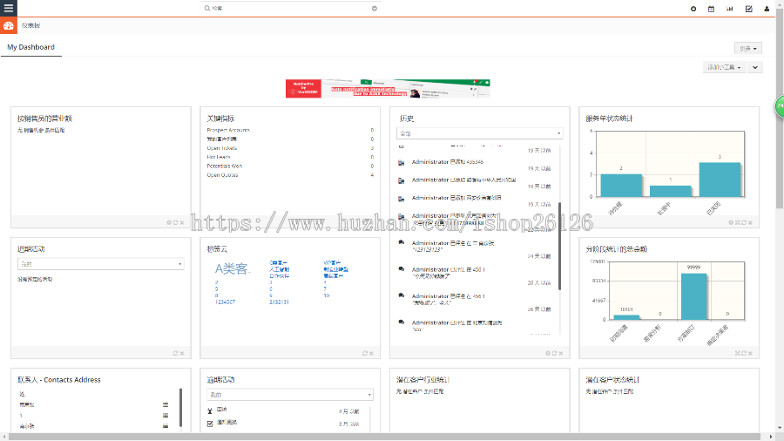
Task: Open history entry Administrator 已添加 435345
Action: (x=448, y=162)
